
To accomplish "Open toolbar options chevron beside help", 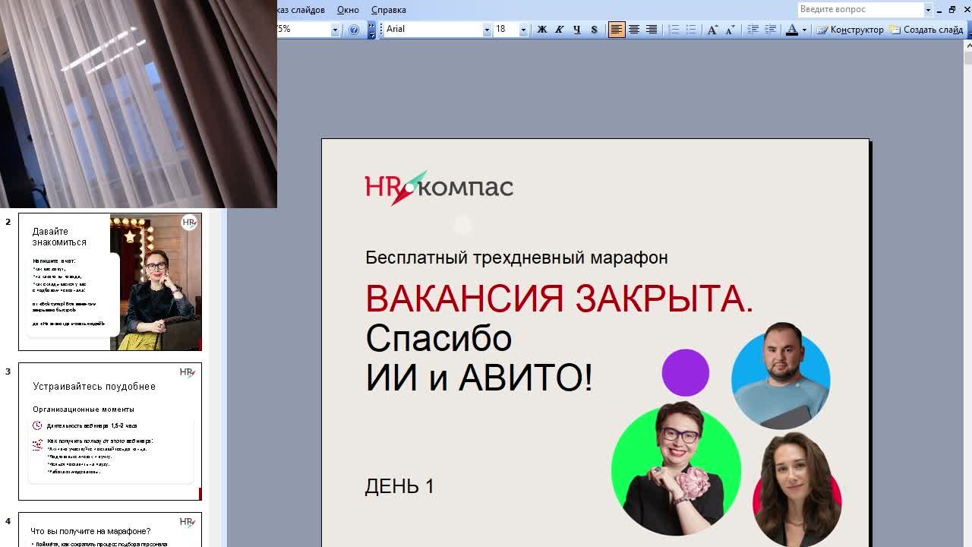I will 371,30.
